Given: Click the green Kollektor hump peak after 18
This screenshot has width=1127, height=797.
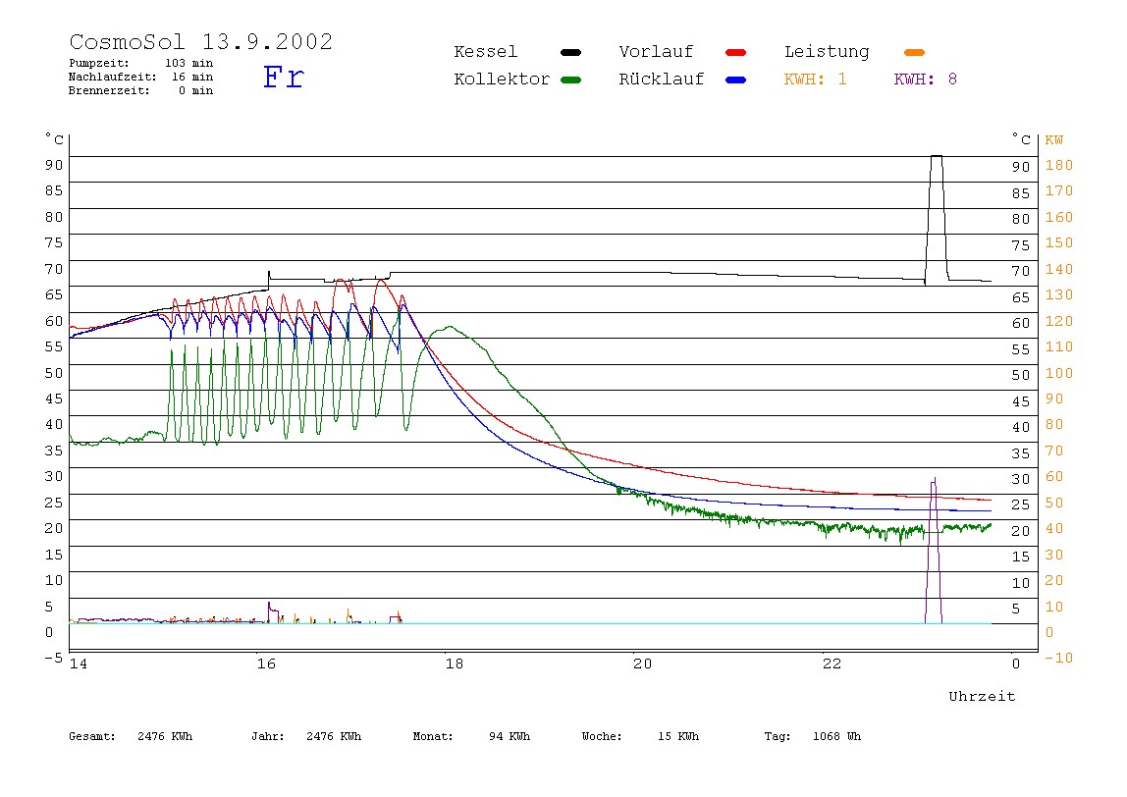Looking at the screenshot, I should 451,328.
